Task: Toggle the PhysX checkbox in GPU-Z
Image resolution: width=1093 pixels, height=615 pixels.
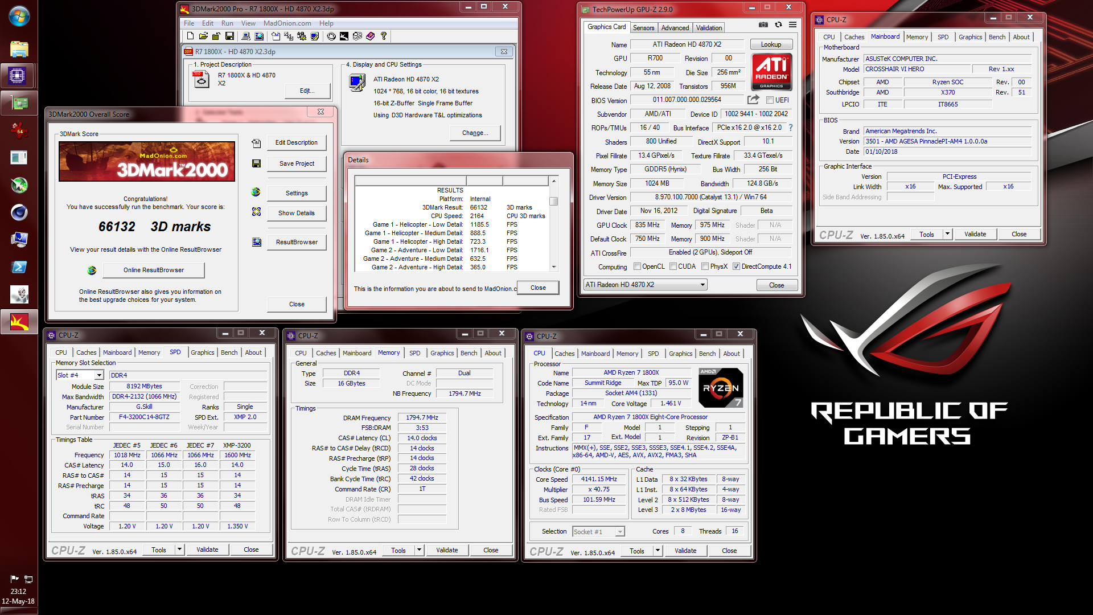Action: tap(705, 266)
